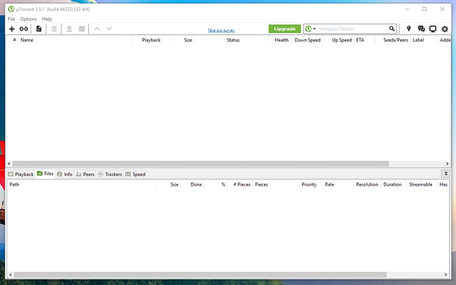This screenshot has width=456, height=285.
Task: Open the search provider dropdown
Action: click(315, 29)
